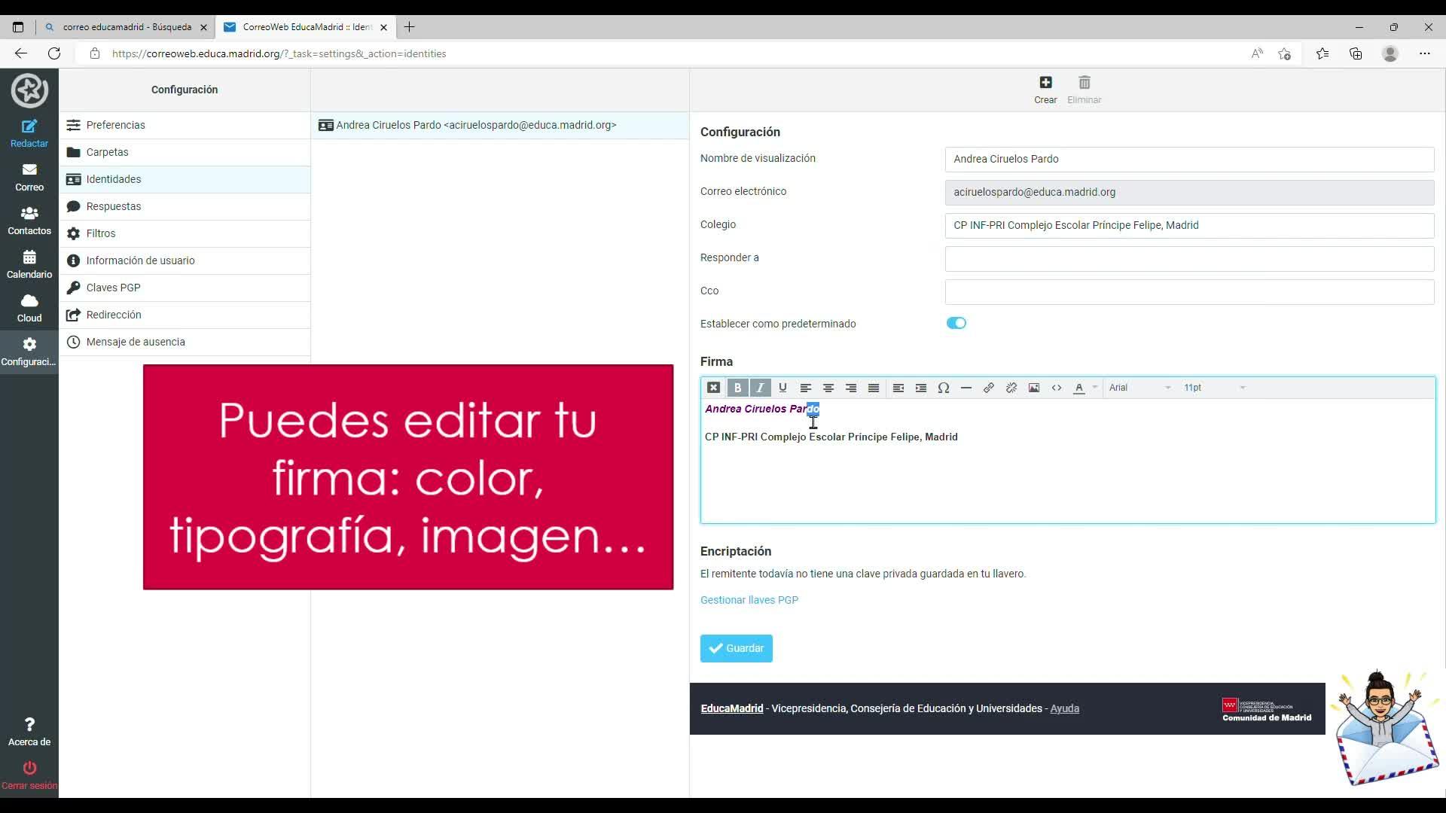1446x813 pixels.
Task: Click the remove link icon
Action: click(1011, 388)
